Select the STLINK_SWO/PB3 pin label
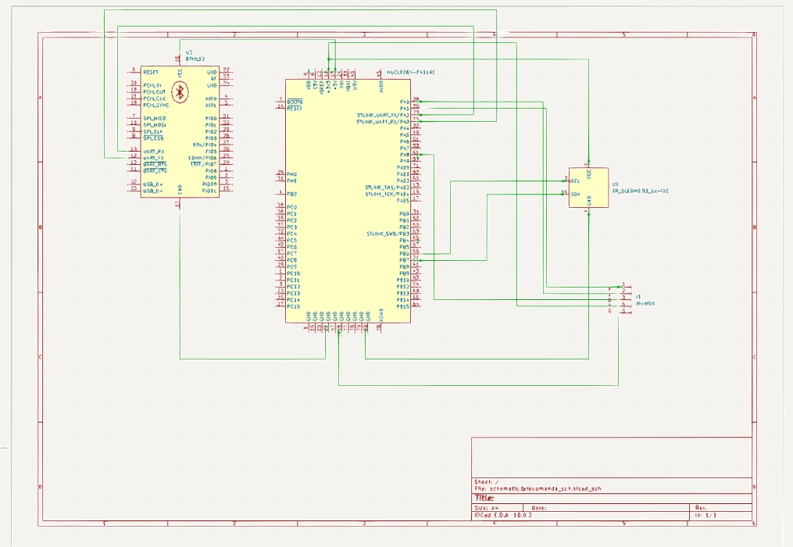Screen dimensions: 793x547 [x=388, y=234]
